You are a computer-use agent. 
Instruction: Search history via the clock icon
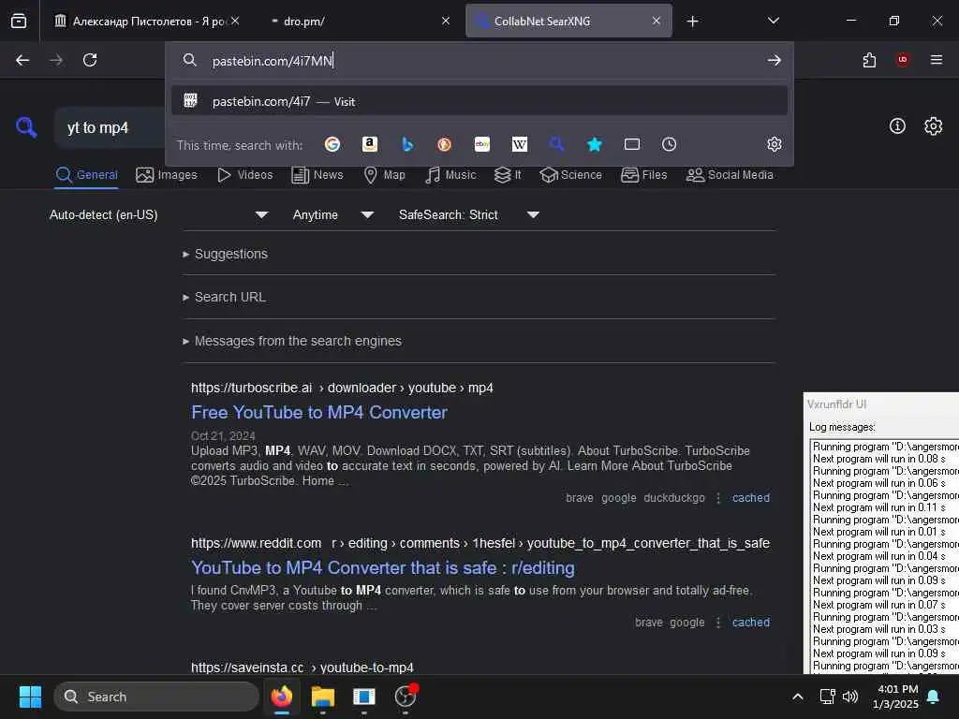coord(669,144)
